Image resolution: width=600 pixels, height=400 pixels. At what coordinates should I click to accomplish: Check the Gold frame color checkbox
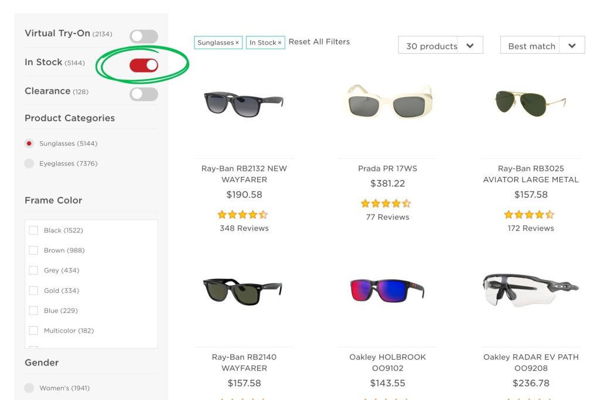tap(33, 290)
